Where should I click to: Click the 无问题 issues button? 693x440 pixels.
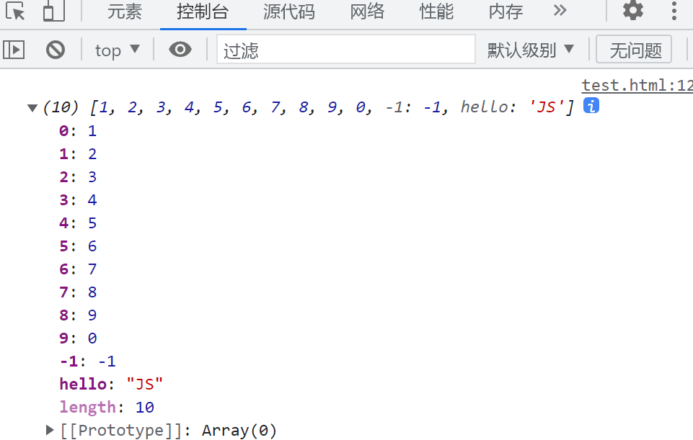tap(634, 50)
